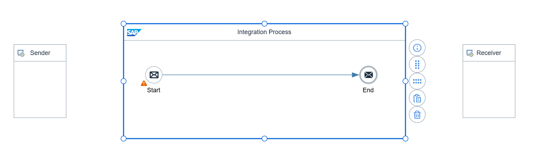Click the Integration Process title text

point(264,32)
